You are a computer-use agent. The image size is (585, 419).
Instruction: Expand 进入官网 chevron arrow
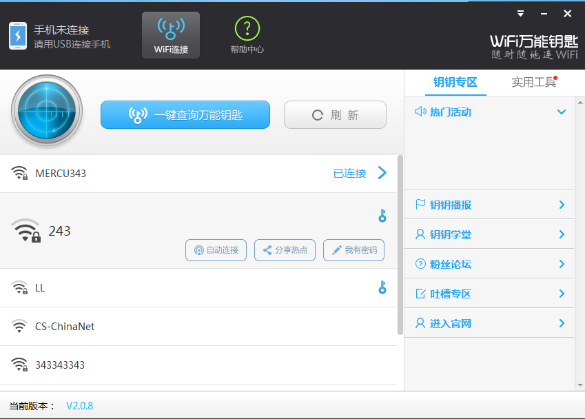[x=562, y=323]
